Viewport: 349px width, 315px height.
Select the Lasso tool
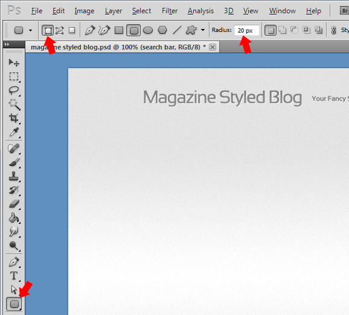click(x=14, y=91)
